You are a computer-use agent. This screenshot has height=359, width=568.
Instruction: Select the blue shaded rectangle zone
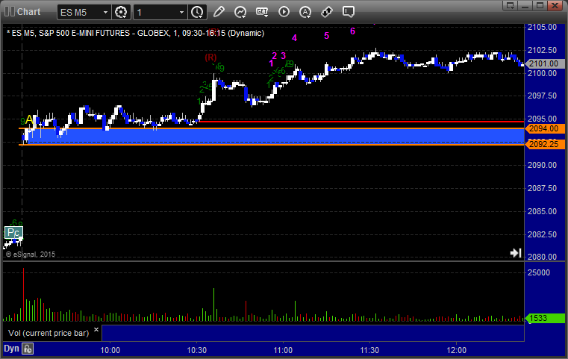(x=275, y=136)
